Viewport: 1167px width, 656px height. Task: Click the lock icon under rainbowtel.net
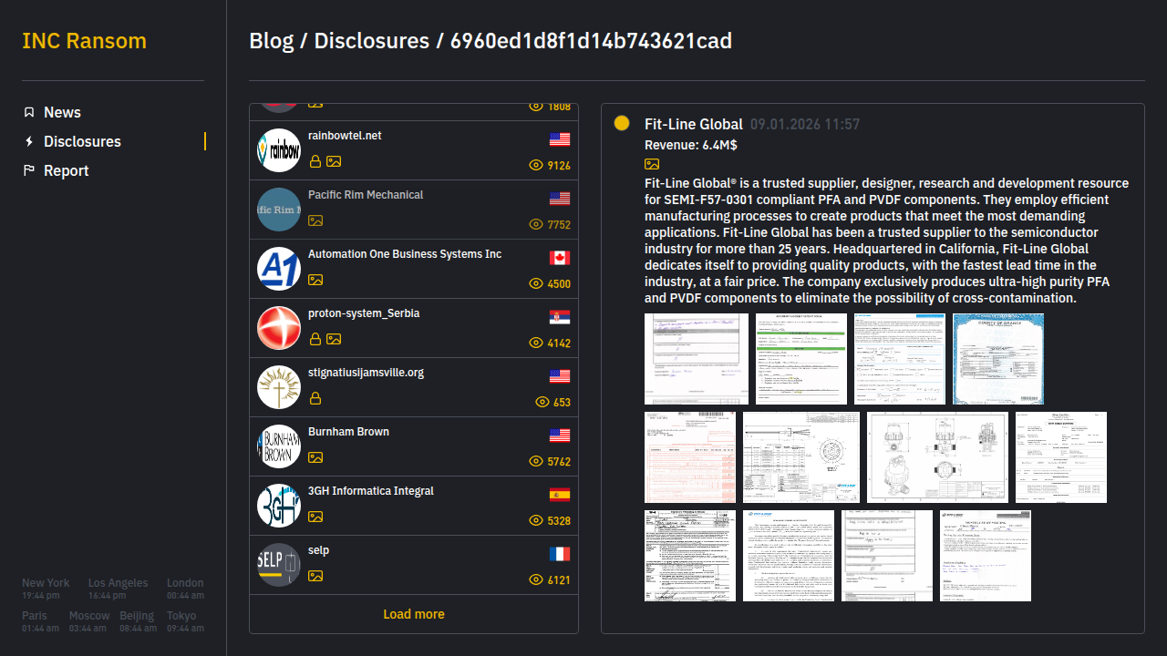click(x=315, y=161)
